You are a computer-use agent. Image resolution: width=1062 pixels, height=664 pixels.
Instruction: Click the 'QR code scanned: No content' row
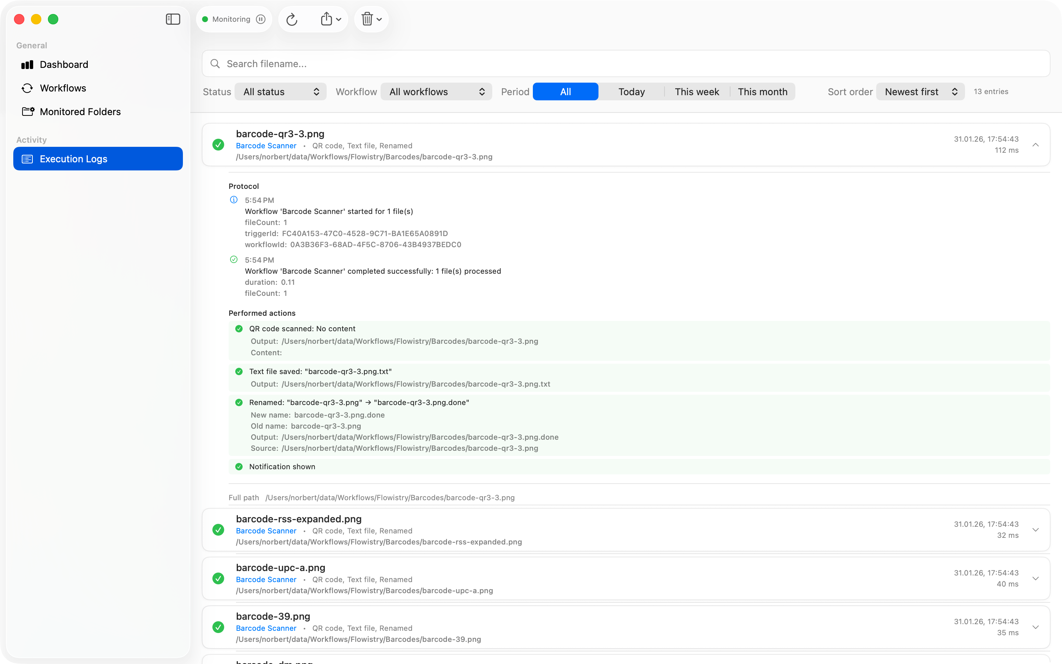coord(639,341)
